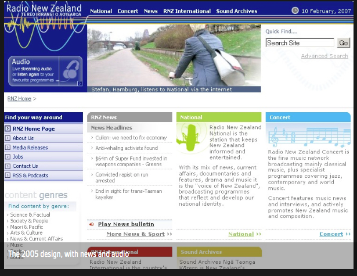This screenshot has width=357, height=276.
Task: Click the green National panel header
Action: click(219, 117)
